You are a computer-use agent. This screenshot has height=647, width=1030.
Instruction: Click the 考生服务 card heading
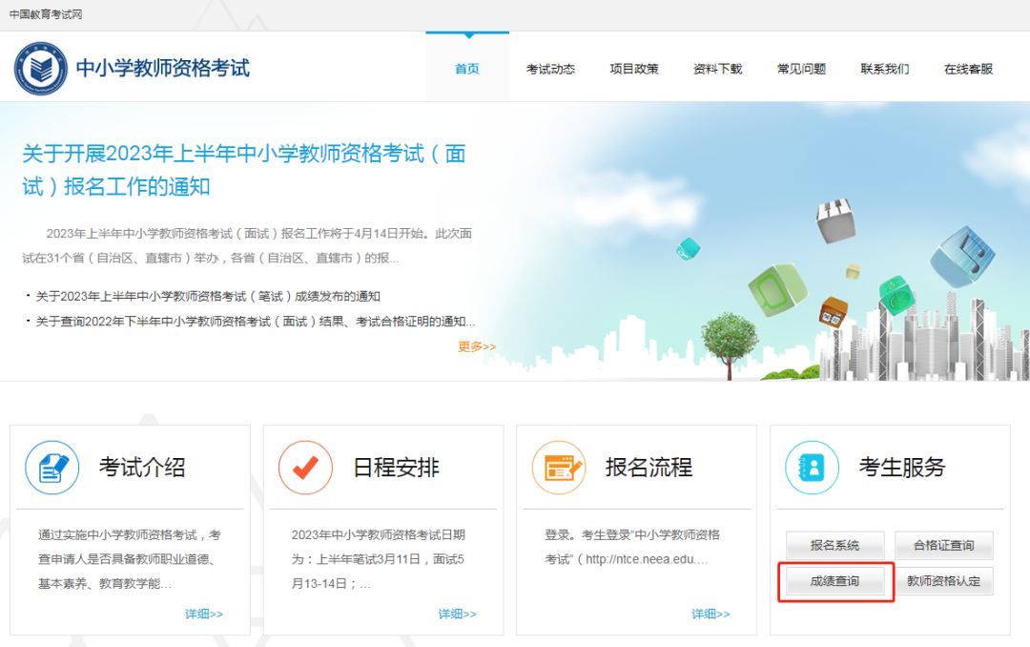coord(902,468)
